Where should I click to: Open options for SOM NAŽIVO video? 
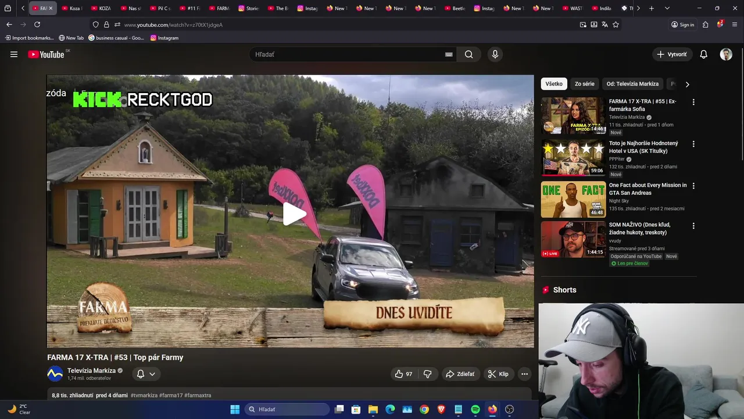[x=693, y=225]
